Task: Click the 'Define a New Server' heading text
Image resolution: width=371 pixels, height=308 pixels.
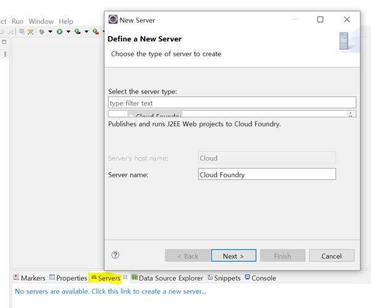Action: coord(144,39)
